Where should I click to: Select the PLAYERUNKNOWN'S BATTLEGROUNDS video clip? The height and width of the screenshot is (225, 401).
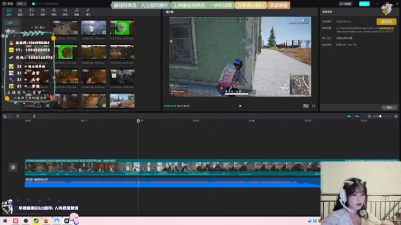tap(172, 167)
